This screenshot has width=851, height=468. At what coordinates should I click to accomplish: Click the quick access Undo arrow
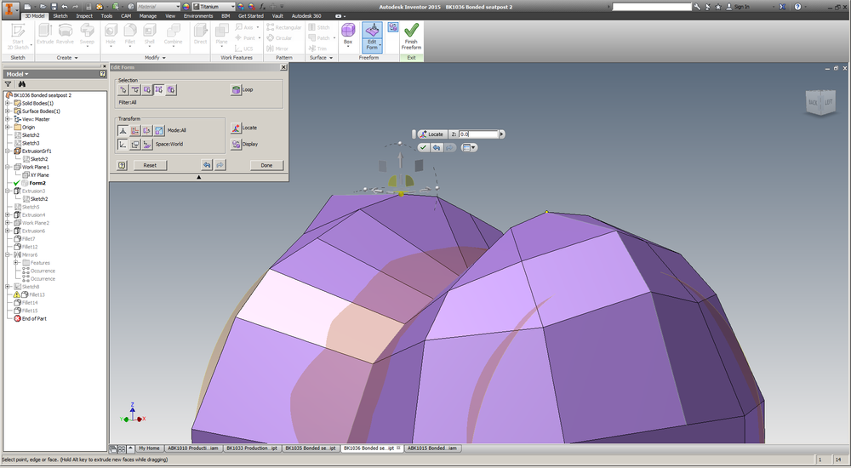[65, 7]
